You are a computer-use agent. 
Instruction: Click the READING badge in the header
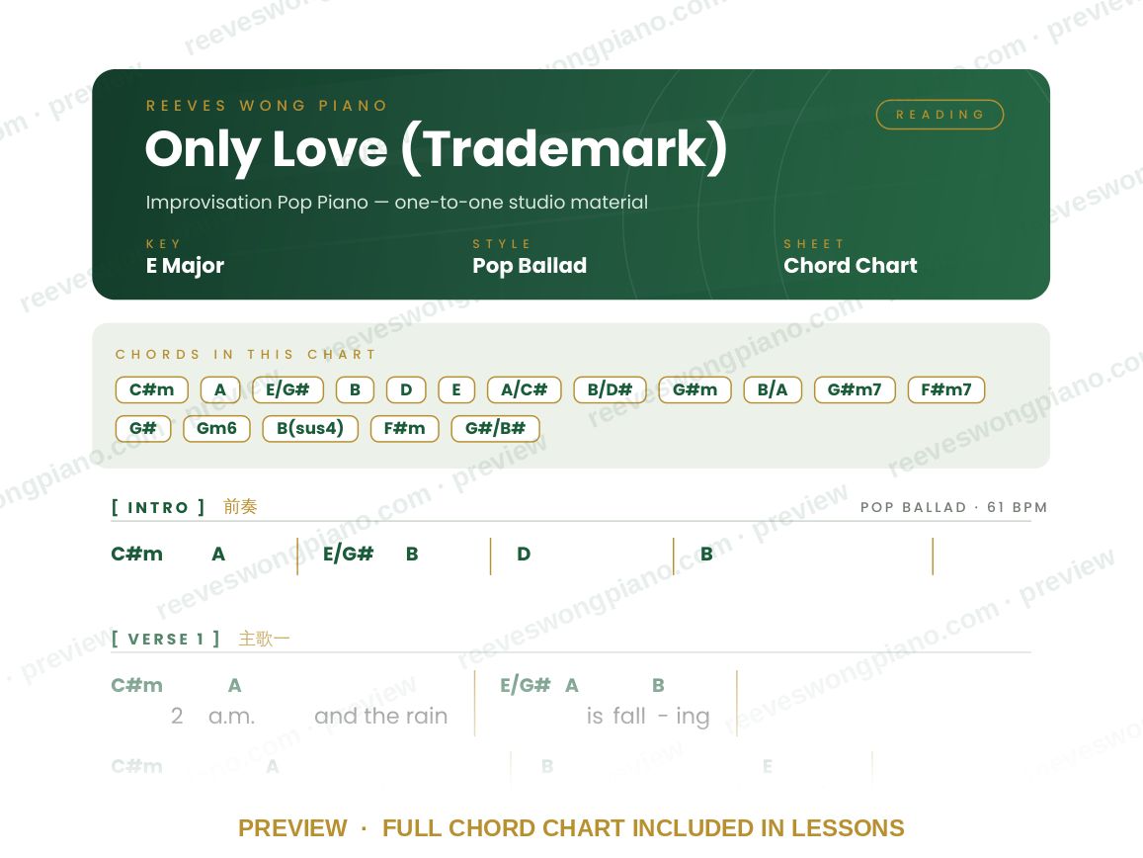coord(939,115)
